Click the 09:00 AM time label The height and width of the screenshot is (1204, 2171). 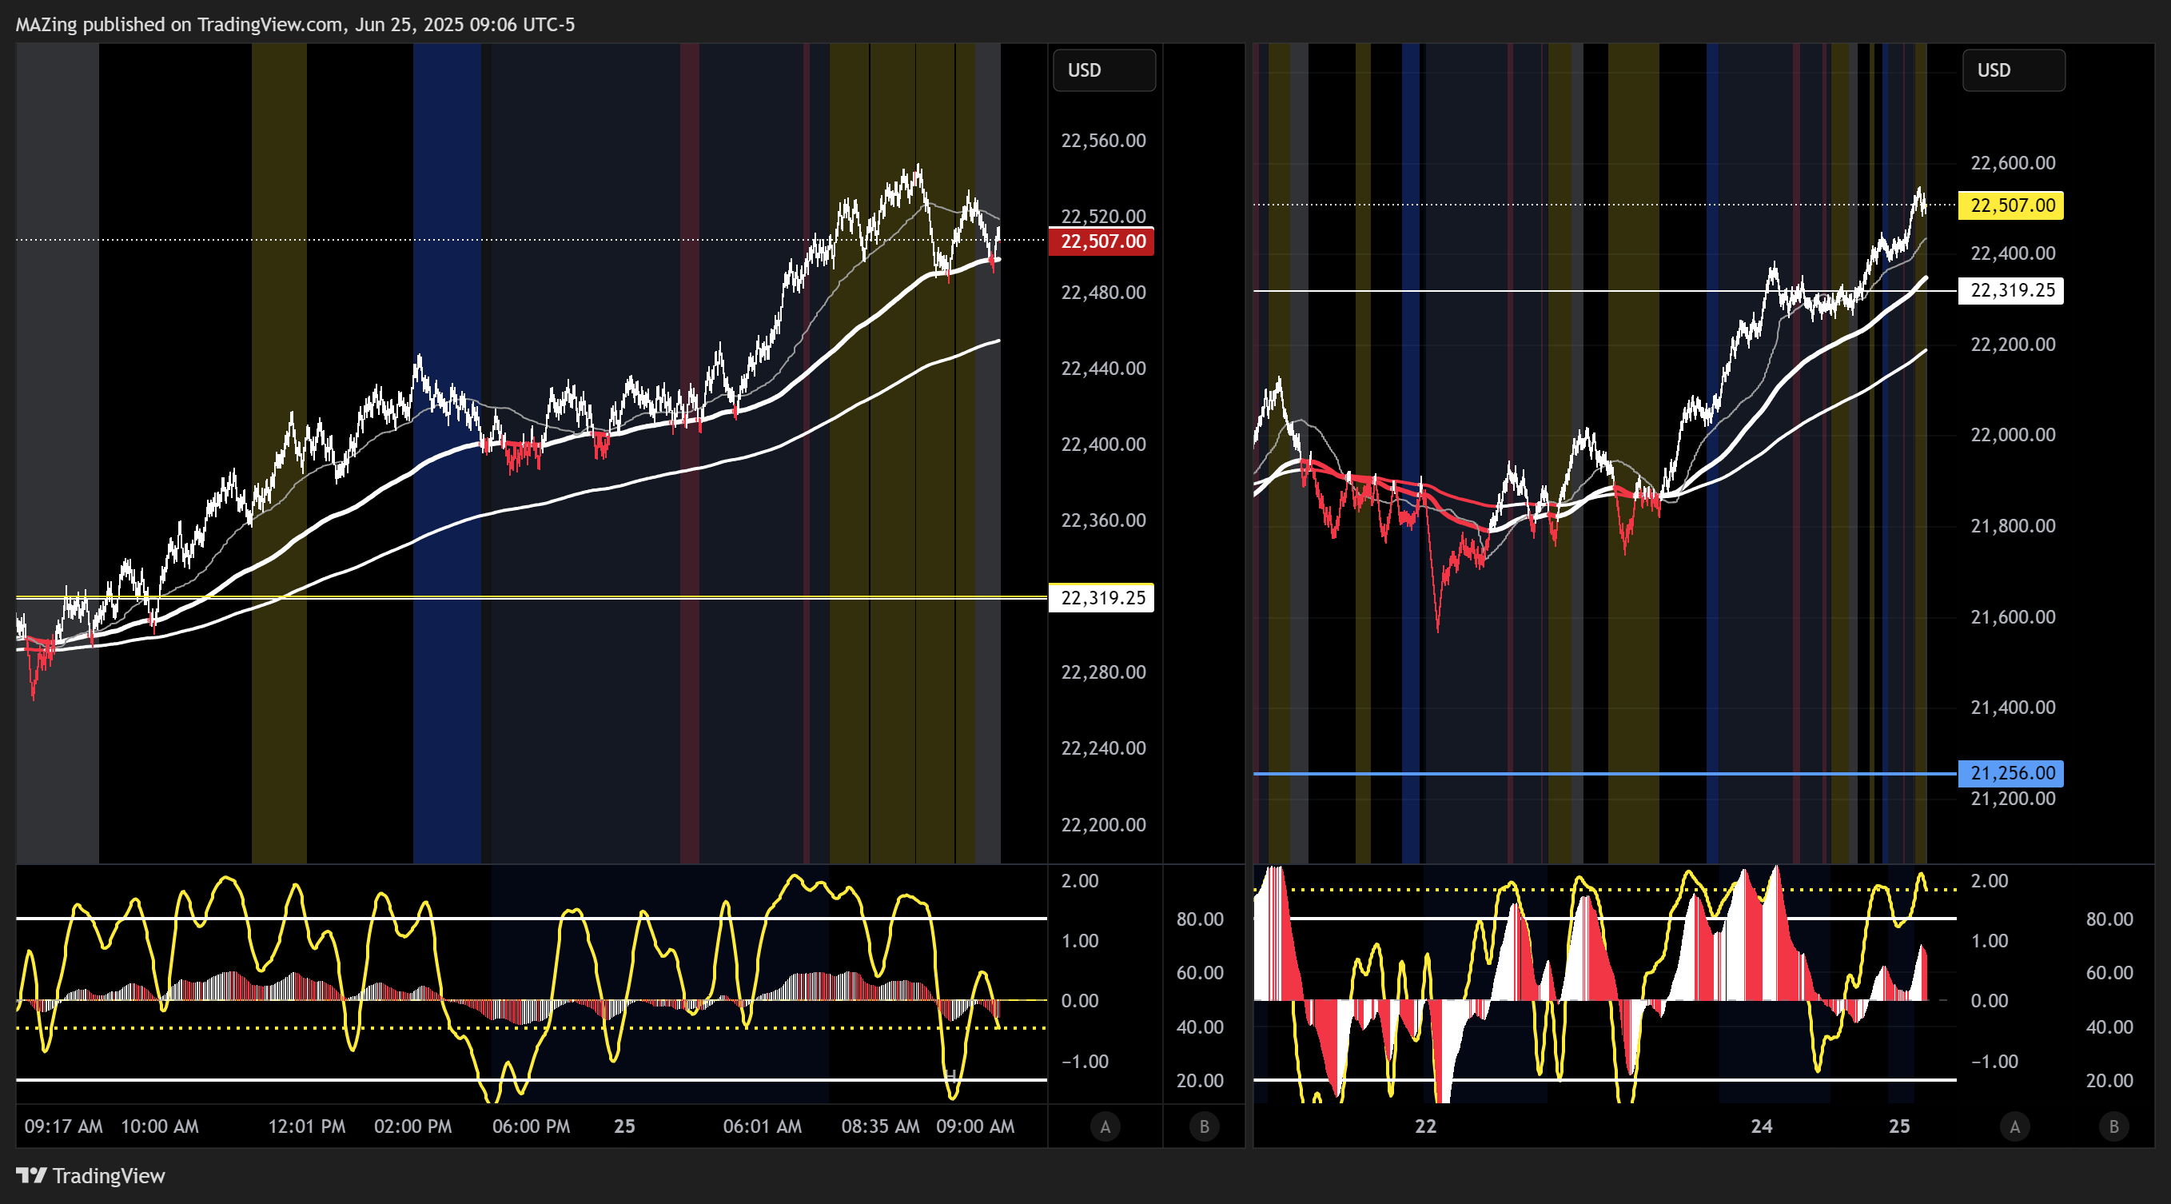click(x=975, y=1126)
